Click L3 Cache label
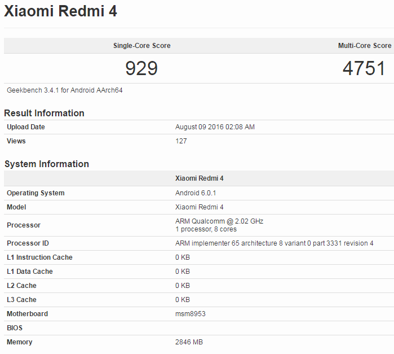The width and height of the screenshot is (394, 354). pos(21,300)
